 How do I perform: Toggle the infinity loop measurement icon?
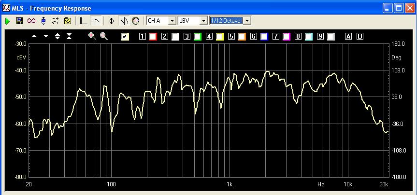click(31, 21)
